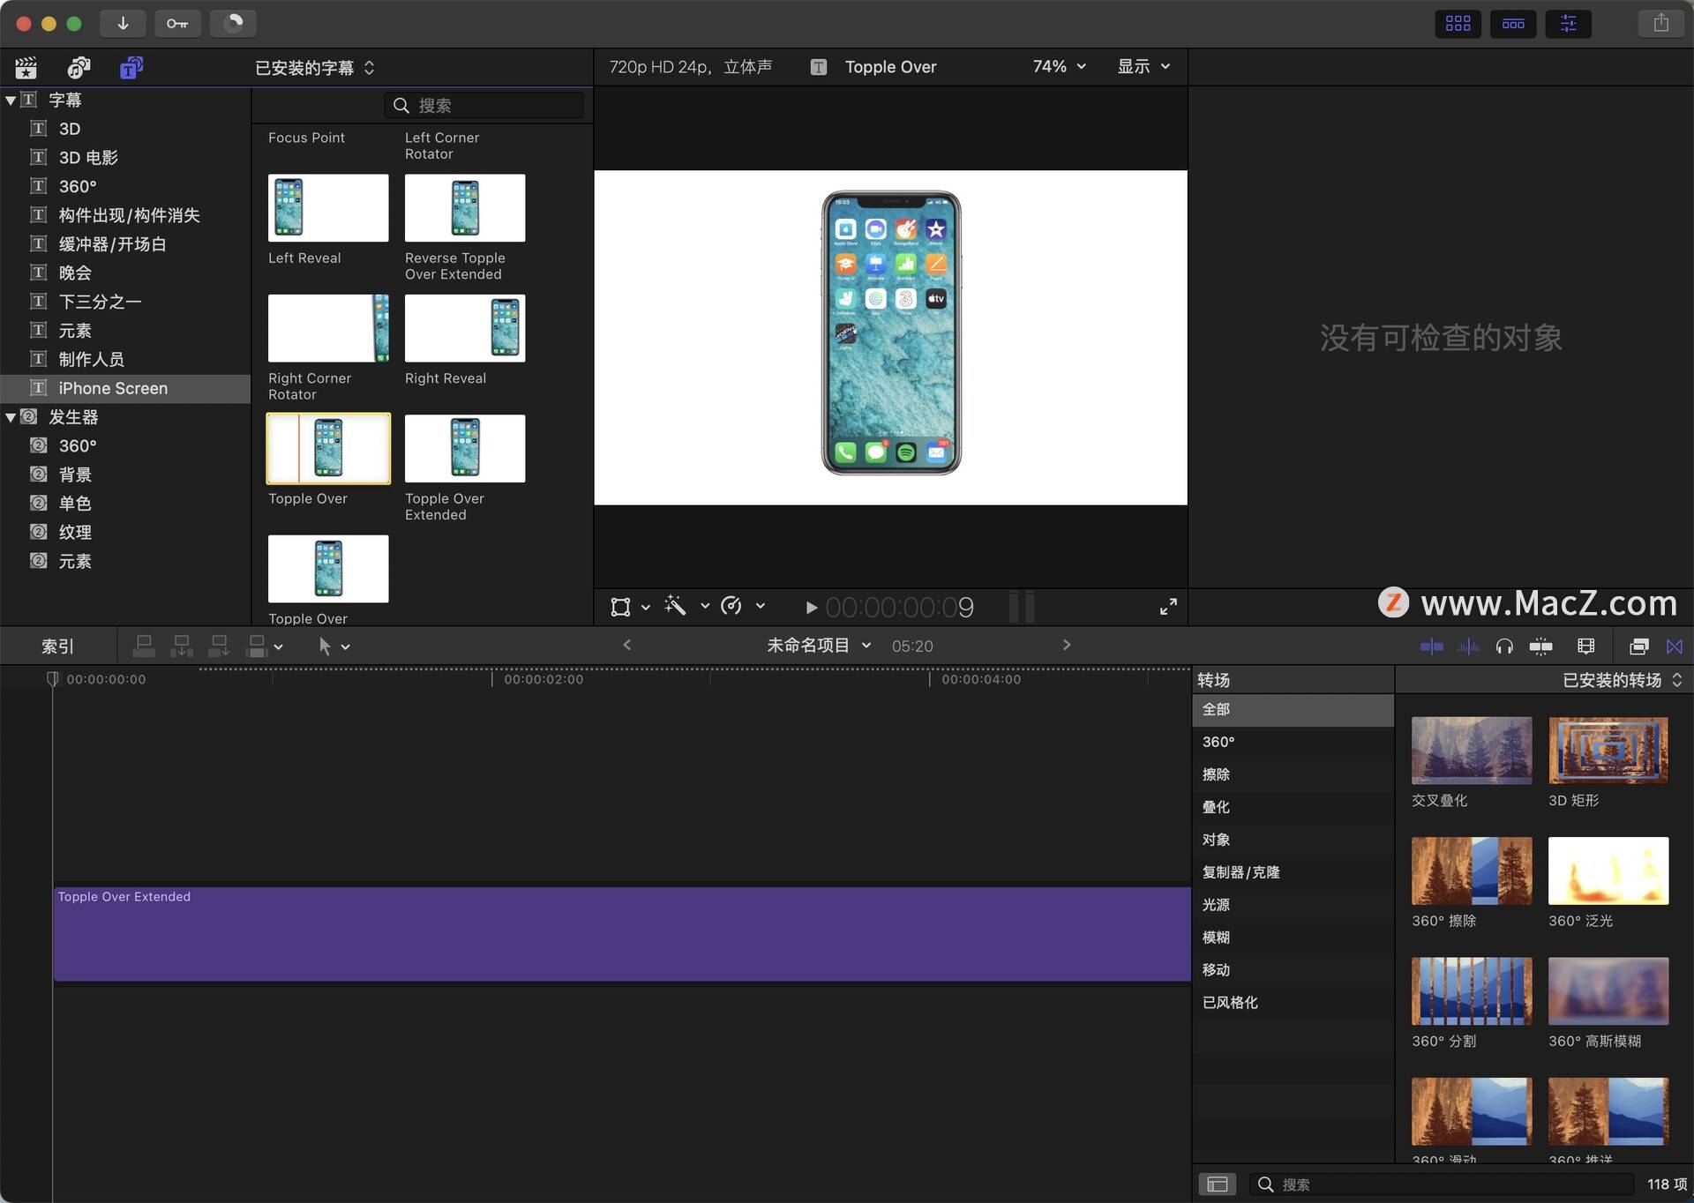Select the Topple Over Extended thumbnail
Screen dimensions: 1694x1203
click(465, 449)
